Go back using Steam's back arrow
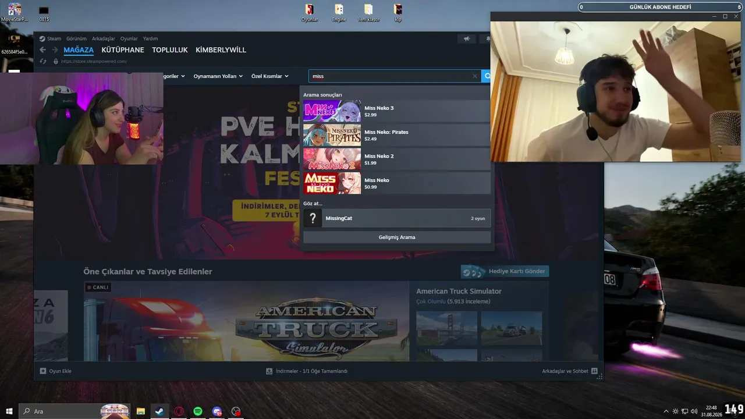 point(42,50)
